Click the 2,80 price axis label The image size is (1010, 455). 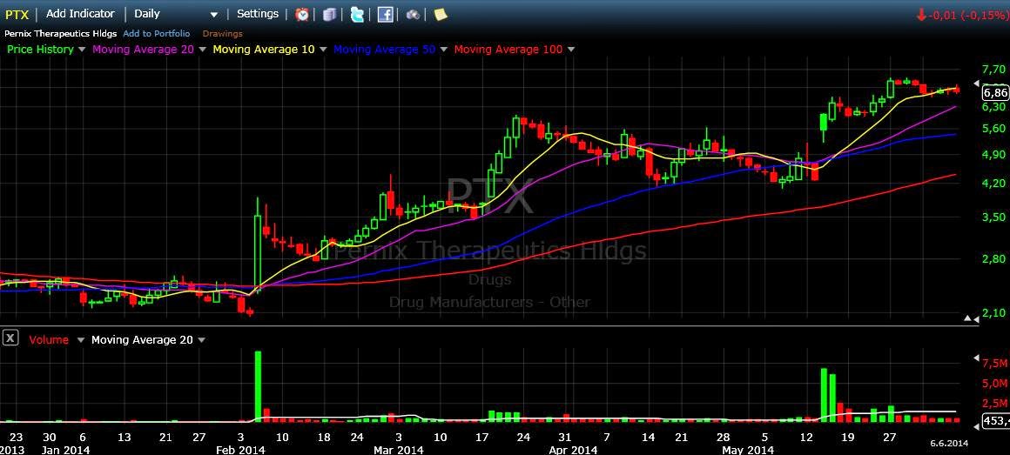994,259
